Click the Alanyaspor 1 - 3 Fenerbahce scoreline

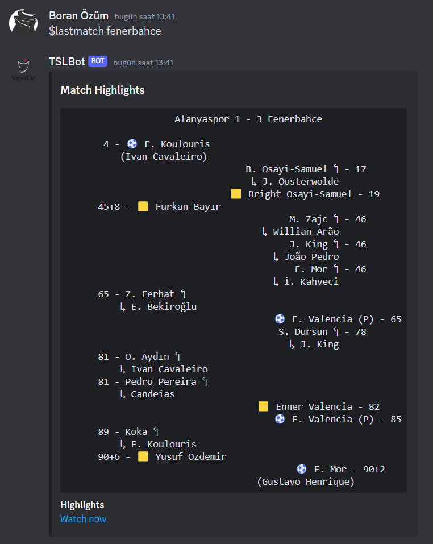click(248, 119)
